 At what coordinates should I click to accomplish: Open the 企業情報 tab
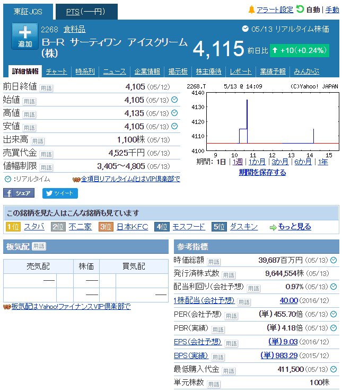[x=147, y=72]
